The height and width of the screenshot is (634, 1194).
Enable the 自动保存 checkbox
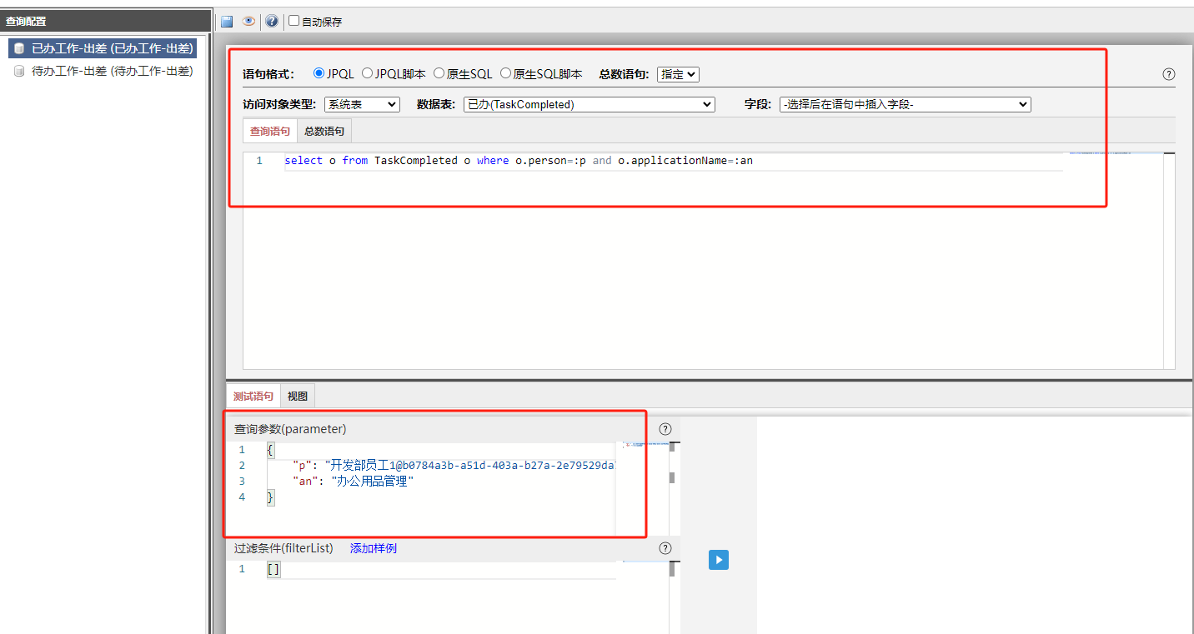pyautogui.click(x=293, y=21)
